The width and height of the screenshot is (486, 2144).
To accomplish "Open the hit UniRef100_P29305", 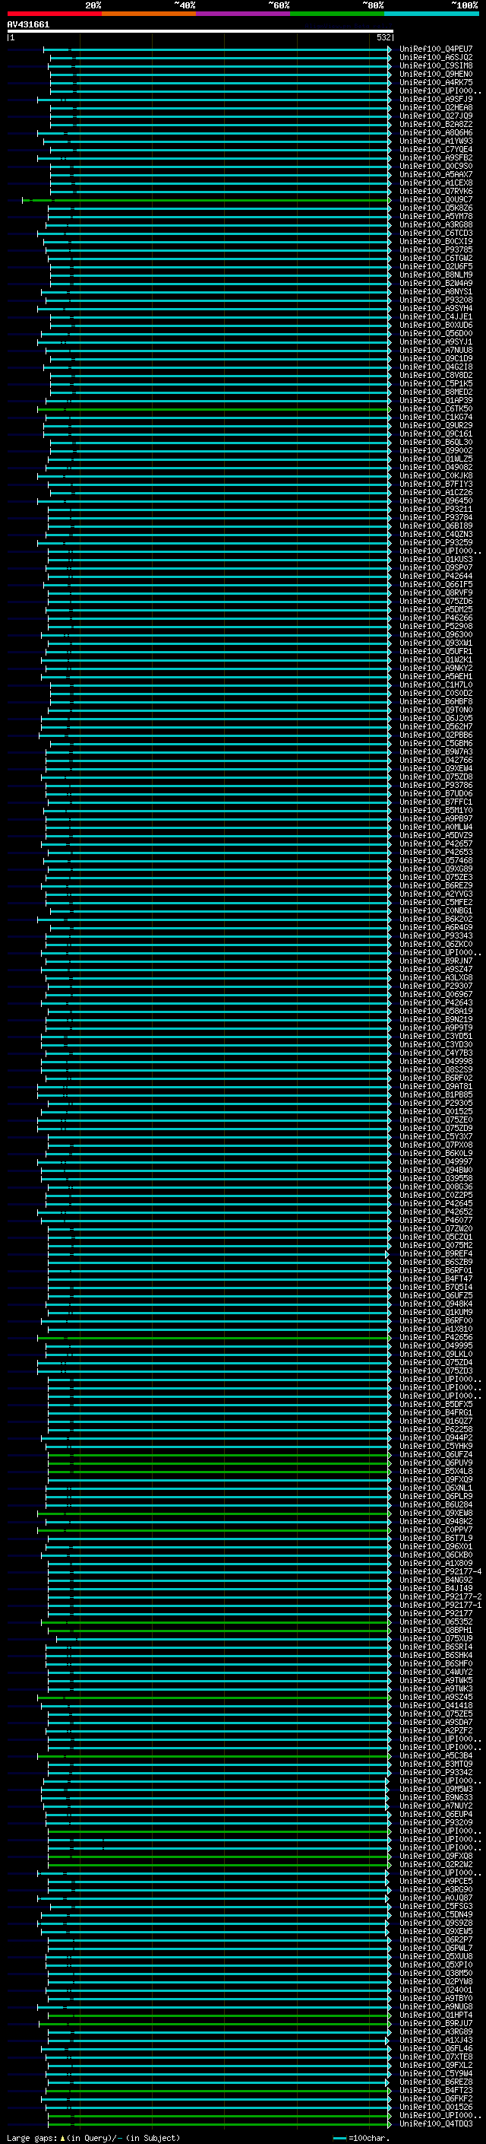I will (x=436, y=1104).
